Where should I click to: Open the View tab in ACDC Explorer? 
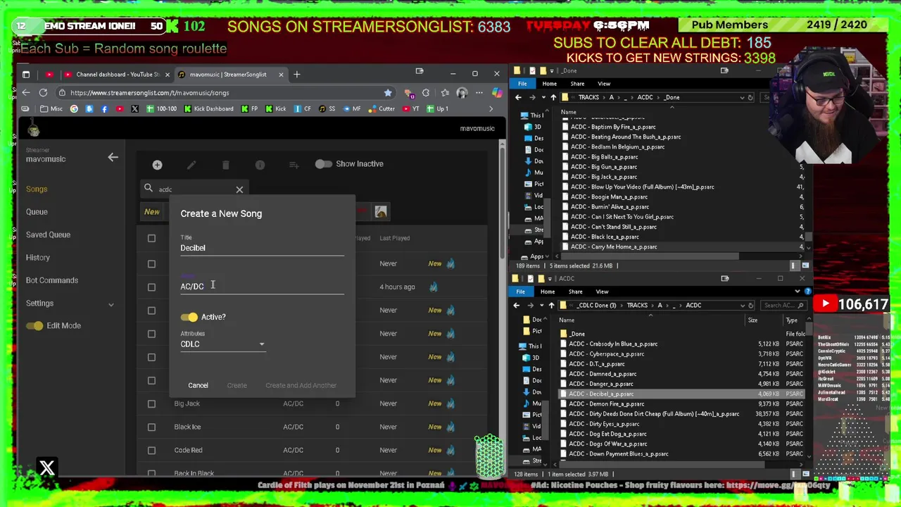pos(602,292)
